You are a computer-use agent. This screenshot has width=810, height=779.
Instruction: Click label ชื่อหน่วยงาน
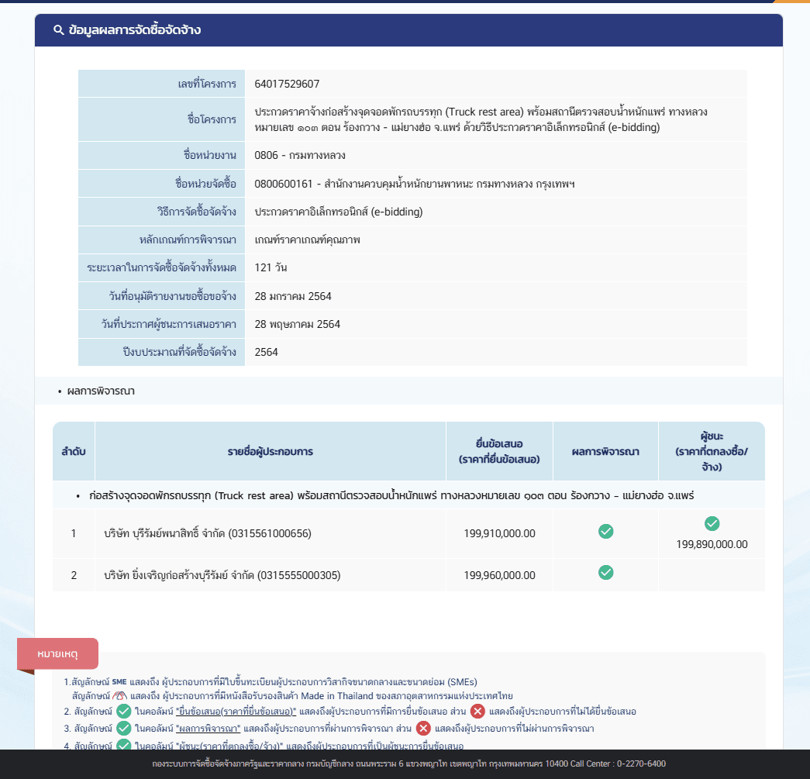pos(210,155)
